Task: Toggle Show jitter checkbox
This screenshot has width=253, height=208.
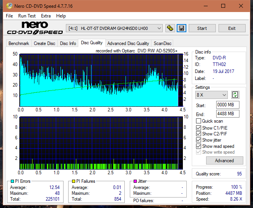Action: [x=198, y=140]
